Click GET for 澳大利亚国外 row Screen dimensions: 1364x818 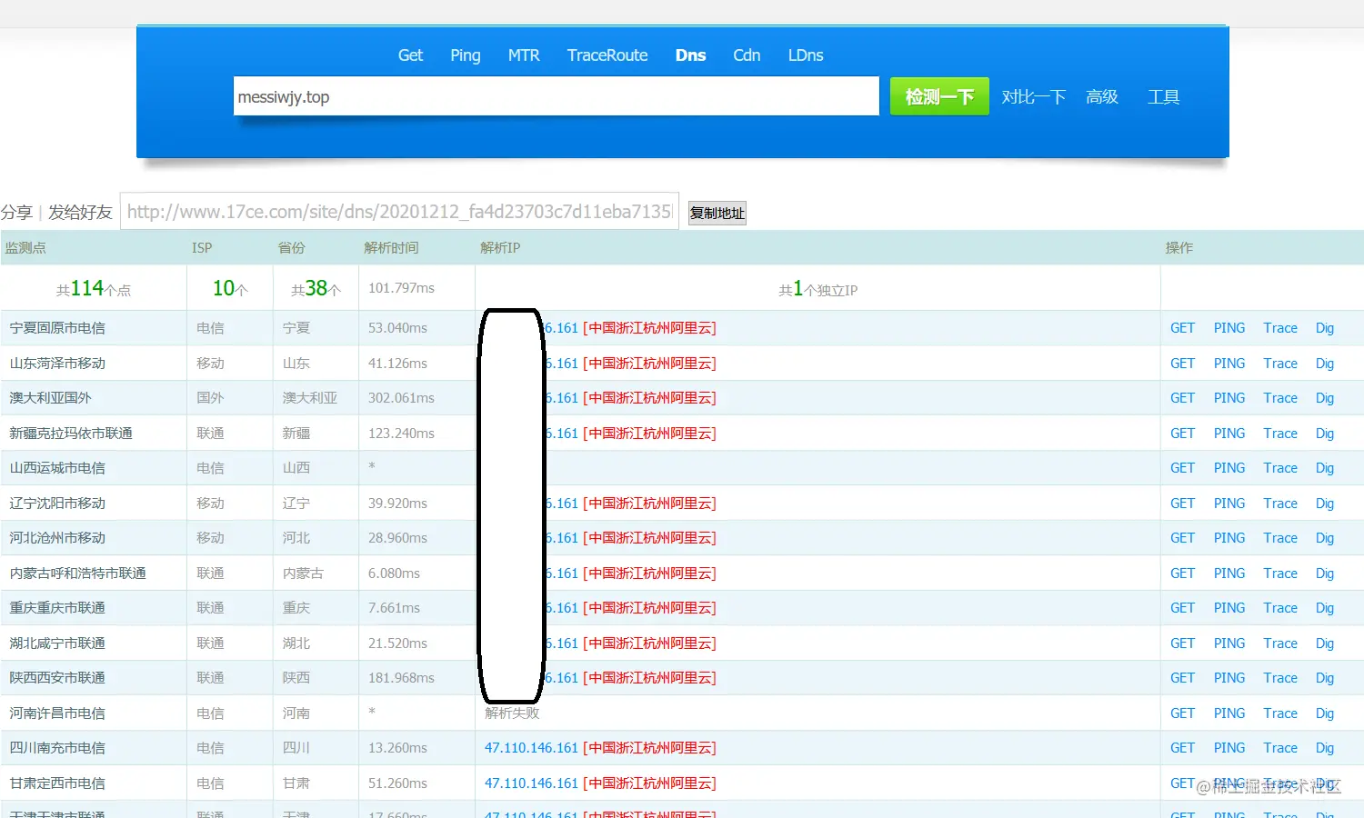(1182, 398)
